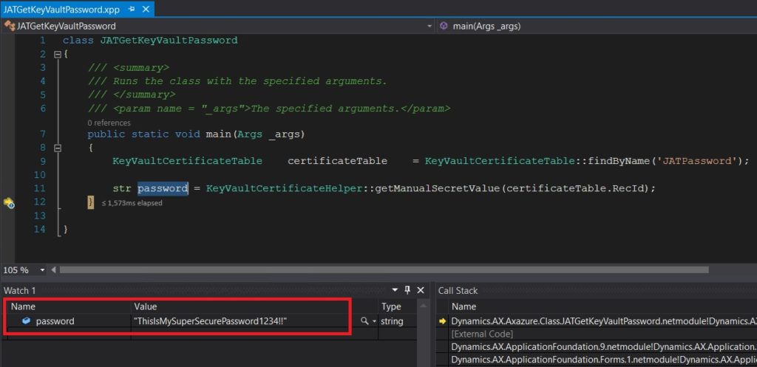Select the JATGetKeyVaultPassword.netmodule call stack frame
This screenshot has height=367, width=757.
(604, 320)
